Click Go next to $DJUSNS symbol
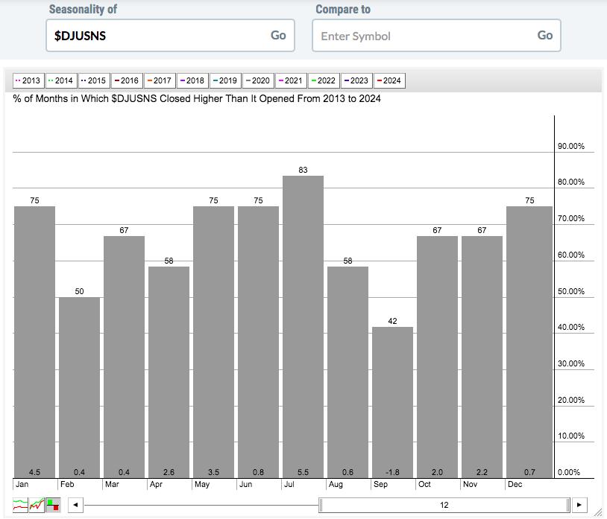 278,35
